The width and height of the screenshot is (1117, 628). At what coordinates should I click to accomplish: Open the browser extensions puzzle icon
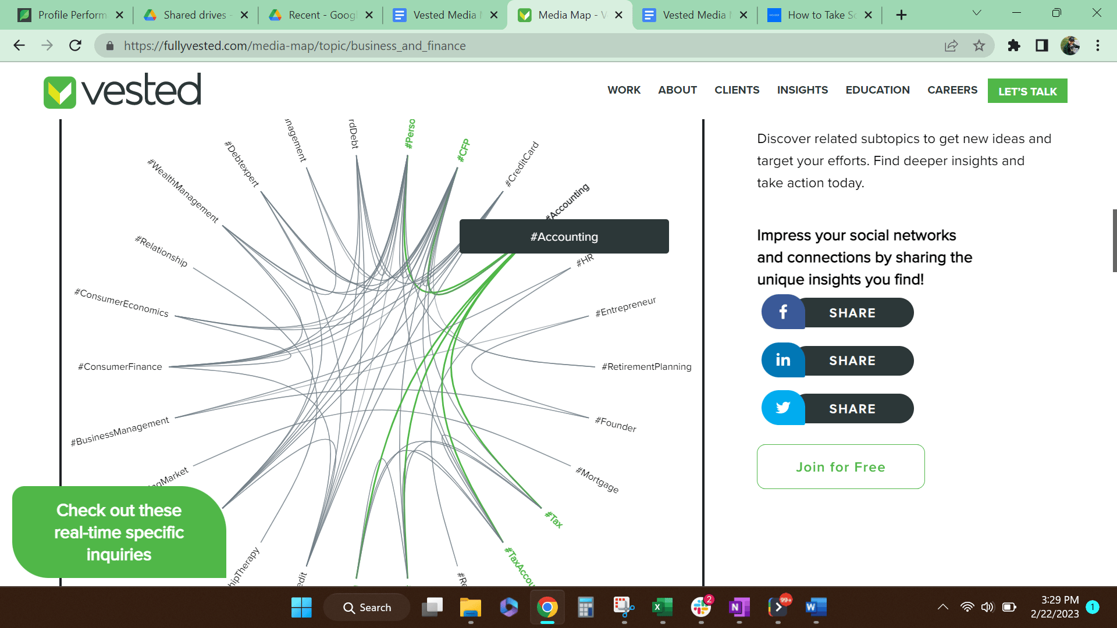tap(1013, 45)
